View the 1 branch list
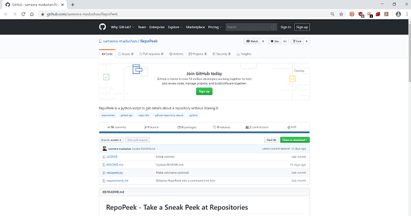 click(x=151, y=127)
